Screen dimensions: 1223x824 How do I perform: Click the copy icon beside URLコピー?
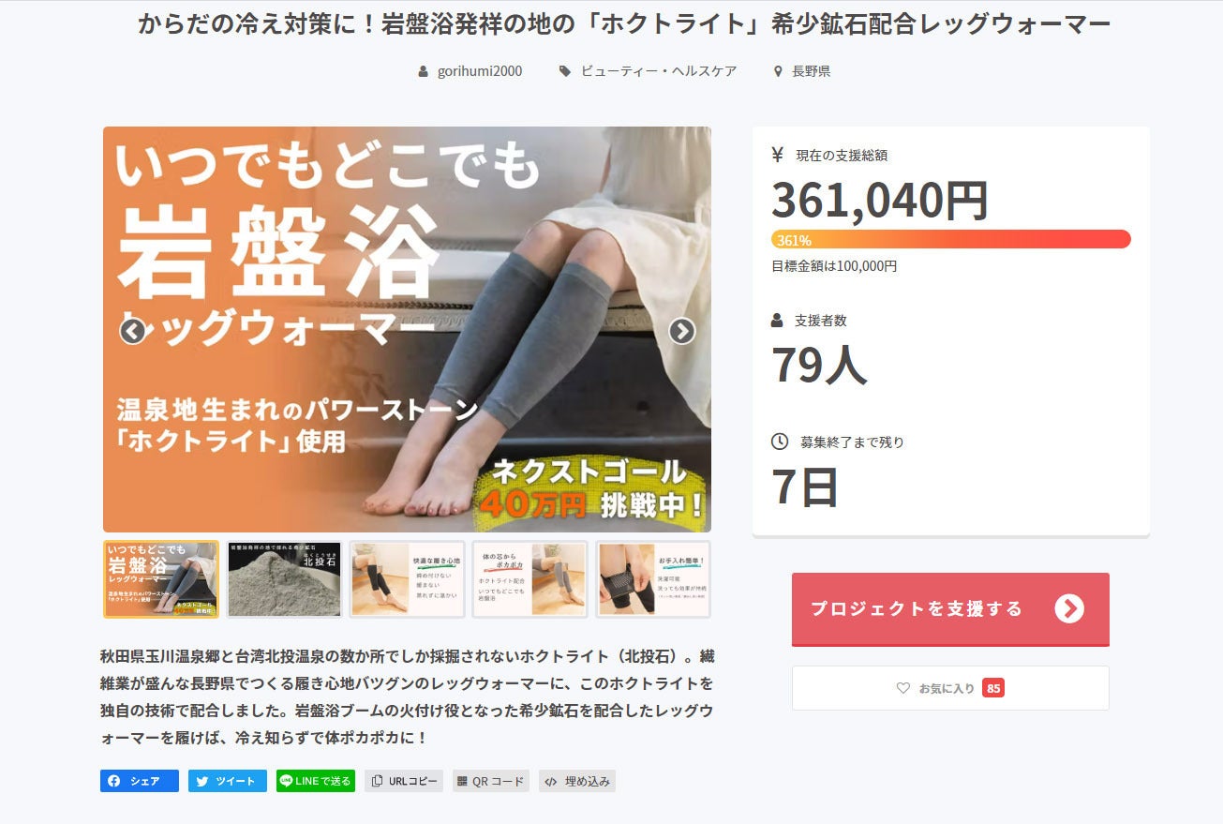(377, 781)
